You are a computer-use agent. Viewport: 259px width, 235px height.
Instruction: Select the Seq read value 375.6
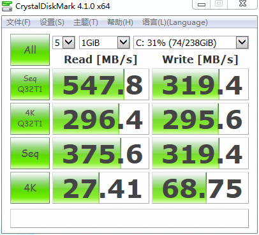coord(101,153)
